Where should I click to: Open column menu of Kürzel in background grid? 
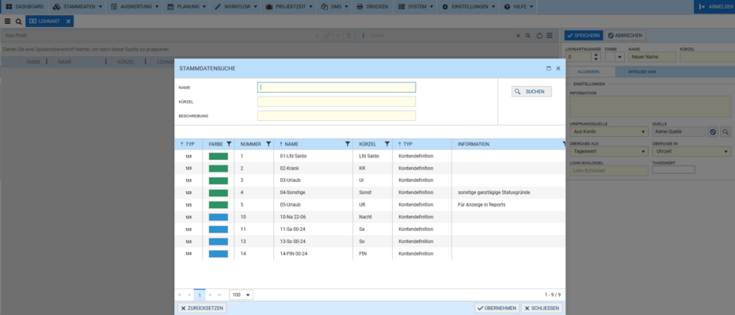point(145,62)
